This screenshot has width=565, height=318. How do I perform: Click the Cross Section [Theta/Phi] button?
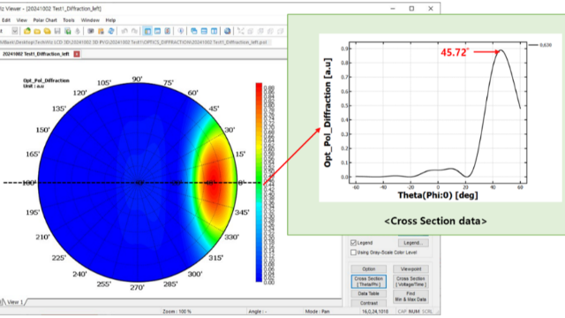click(x=369, y=282)
